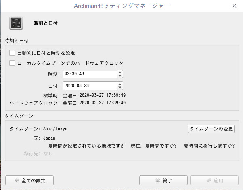Click 現在、夏時間ですか? text
This screenshot has width=243, height=190.
point(153,146)
